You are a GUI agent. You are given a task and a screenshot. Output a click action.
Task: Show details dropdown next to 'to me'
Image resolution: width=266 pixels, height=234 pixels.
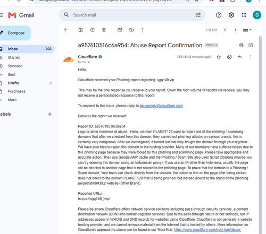click(x=89, y=62)
